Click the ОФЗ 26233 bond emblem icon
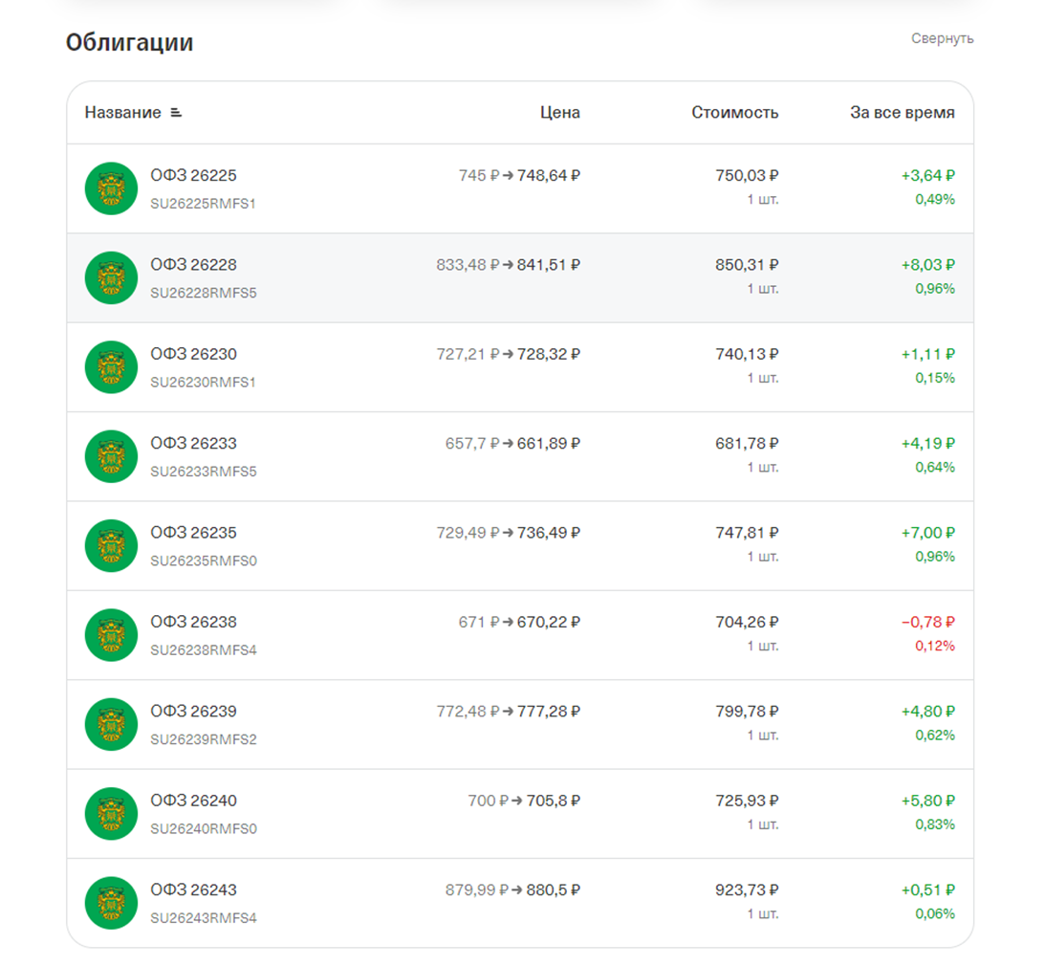 (x=111, y=456)
